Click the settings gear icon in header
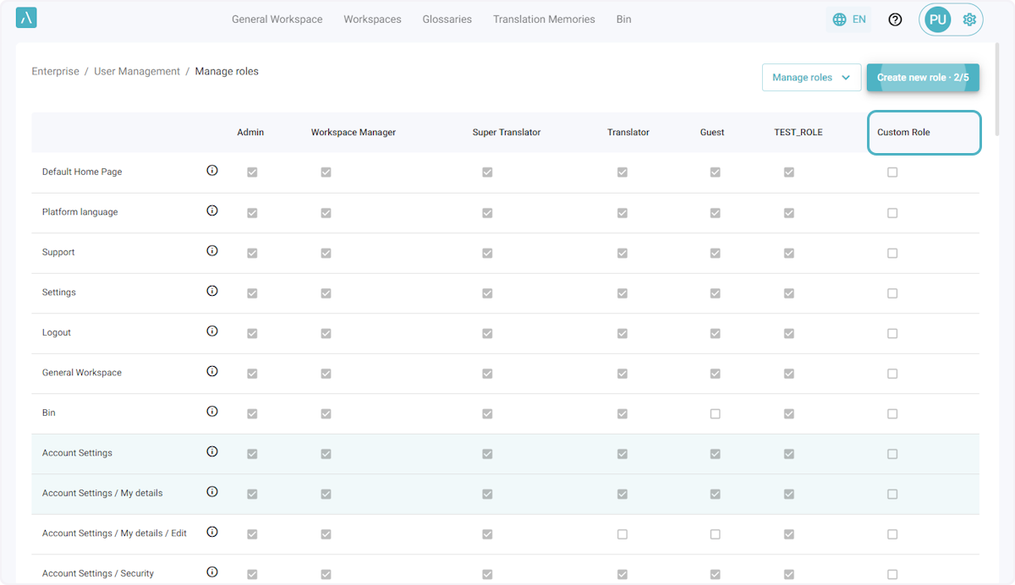Image resolution: width=1015 pixels, height=585 pixels. click(x=969, y=19)
